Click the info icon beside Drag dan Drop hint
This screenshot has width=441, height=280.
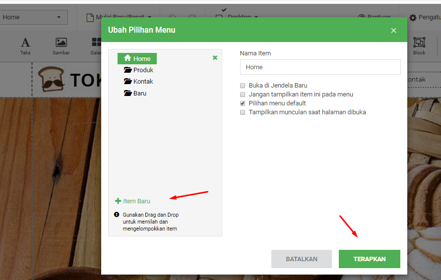point(117,215)
